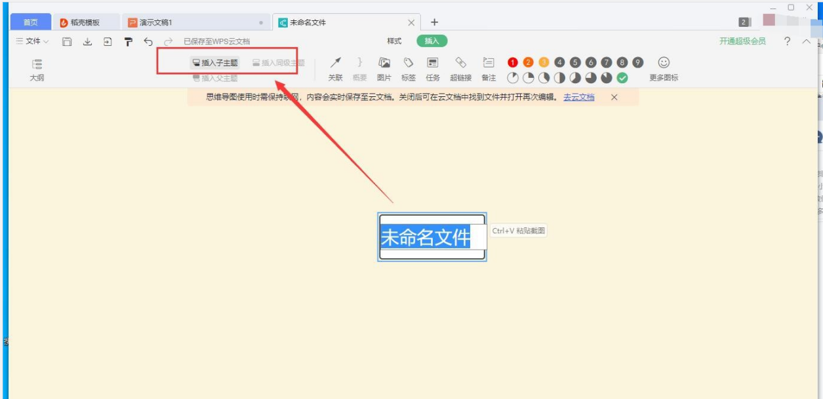Viewport: 823px width, 399px height.
Task: Open a new tab with plus button
Action: pos(434,22)
